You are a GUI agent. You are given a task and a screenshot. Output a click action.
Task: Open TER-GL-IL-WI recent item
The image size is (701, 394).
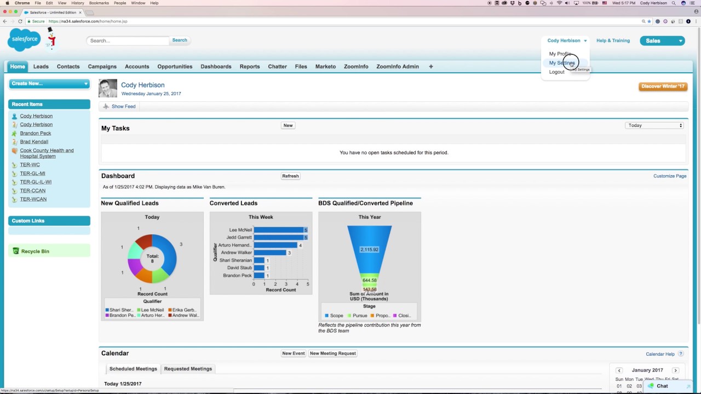(36, 182)
